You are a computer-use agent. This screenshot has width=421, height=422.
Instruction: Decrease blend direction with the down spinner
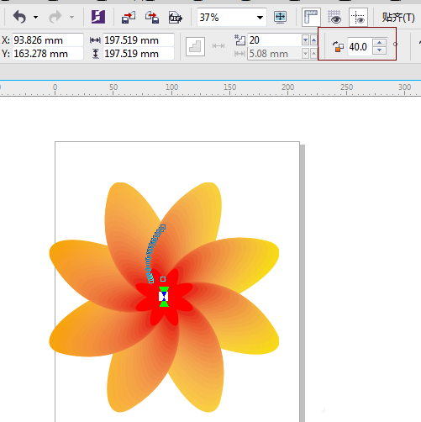point(379,50)
